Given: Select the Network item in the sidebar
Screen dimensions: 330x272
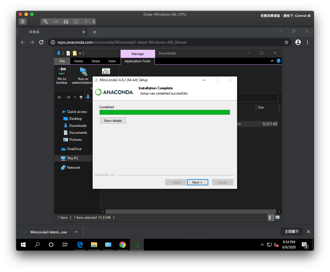Looking at the screenshot, I should [73, 167].
